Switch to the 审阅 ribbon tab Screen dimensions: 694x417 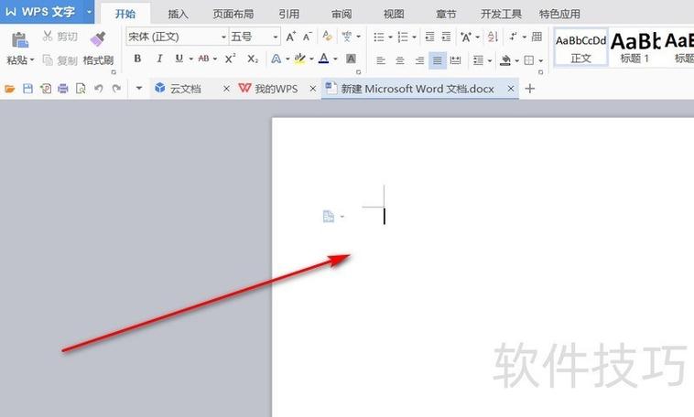342,14
